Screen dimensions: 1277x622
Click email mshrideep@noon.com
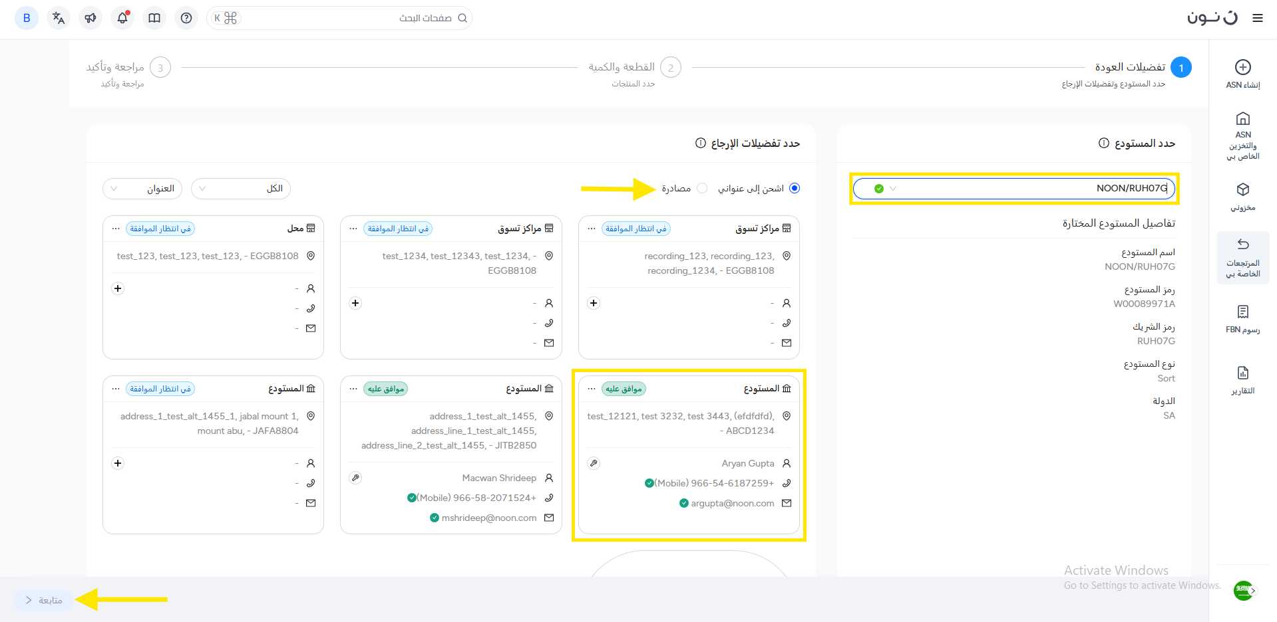[x=489, y=518]
